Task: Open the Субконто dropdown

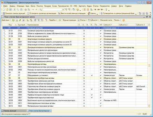Action: pos(93,20)
